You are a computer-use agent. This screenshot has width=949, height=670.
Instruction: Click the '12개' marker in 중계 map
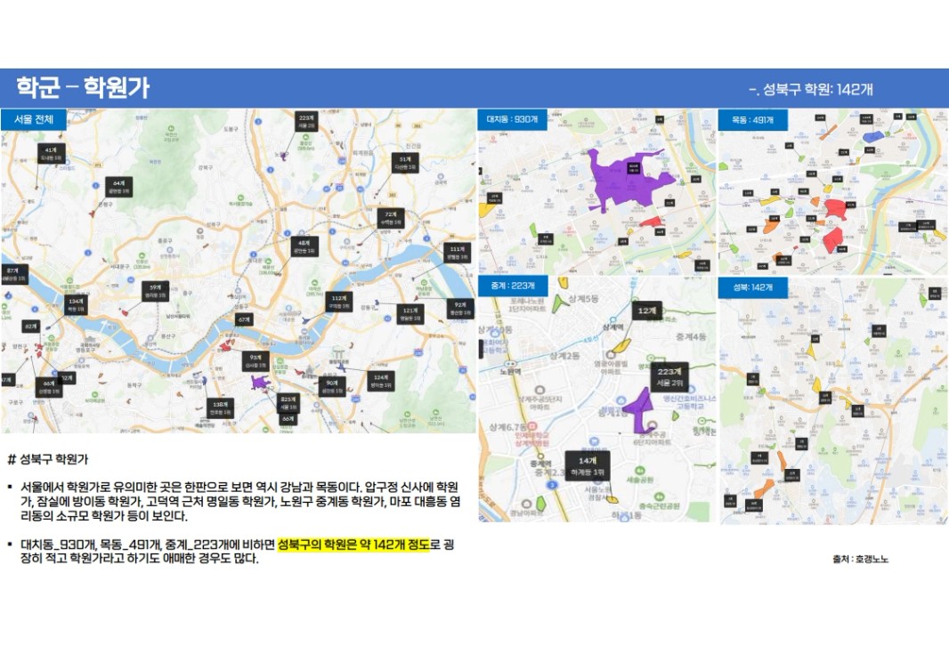tap(646, 311)
